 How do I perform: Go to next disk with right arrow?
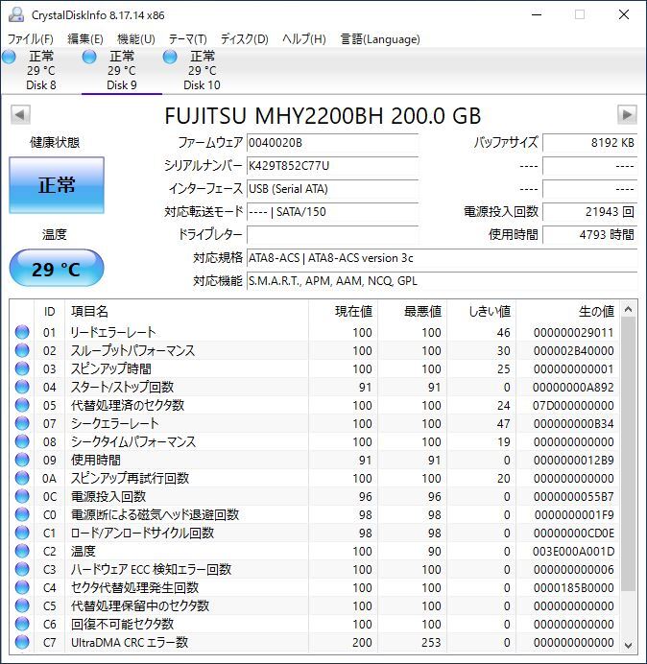pos(627,115)
